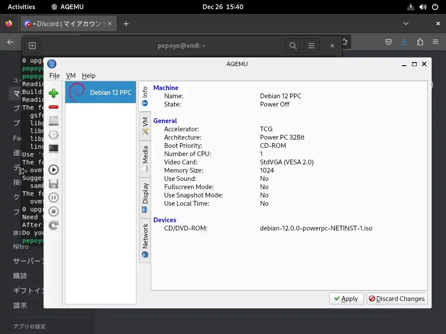Switch to the Info tab
The height and width of the screenshot is (334, 446).
coord(145,96)
